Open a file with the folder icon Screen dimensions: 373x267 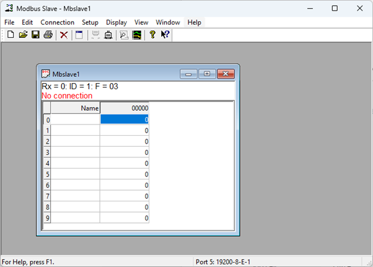point(23,35)
